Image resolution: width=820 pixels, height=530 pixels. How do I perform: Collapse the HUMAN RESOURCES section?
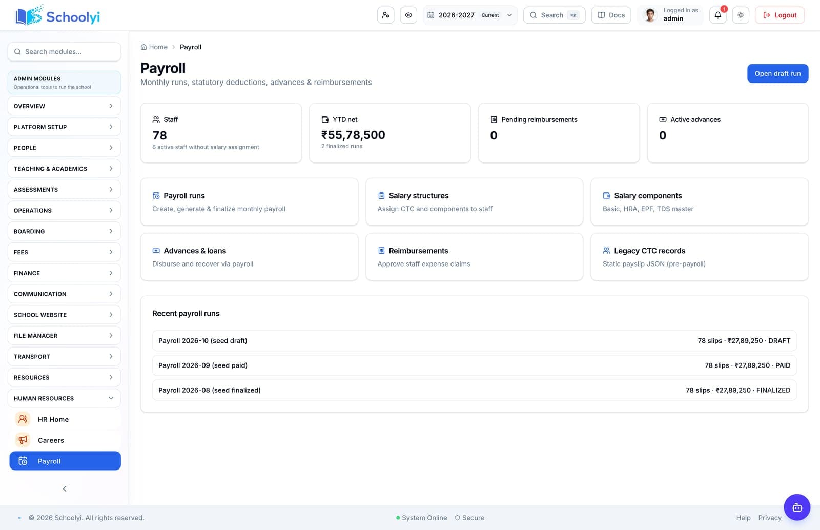pyautogui.click(x=64, y=398)
